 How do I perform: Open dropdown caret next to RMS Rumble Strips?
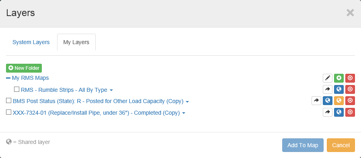(111, 90)
